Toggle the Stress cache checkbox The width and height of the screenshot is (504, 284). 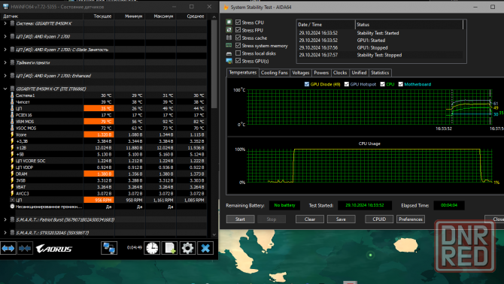pos(238,38)
